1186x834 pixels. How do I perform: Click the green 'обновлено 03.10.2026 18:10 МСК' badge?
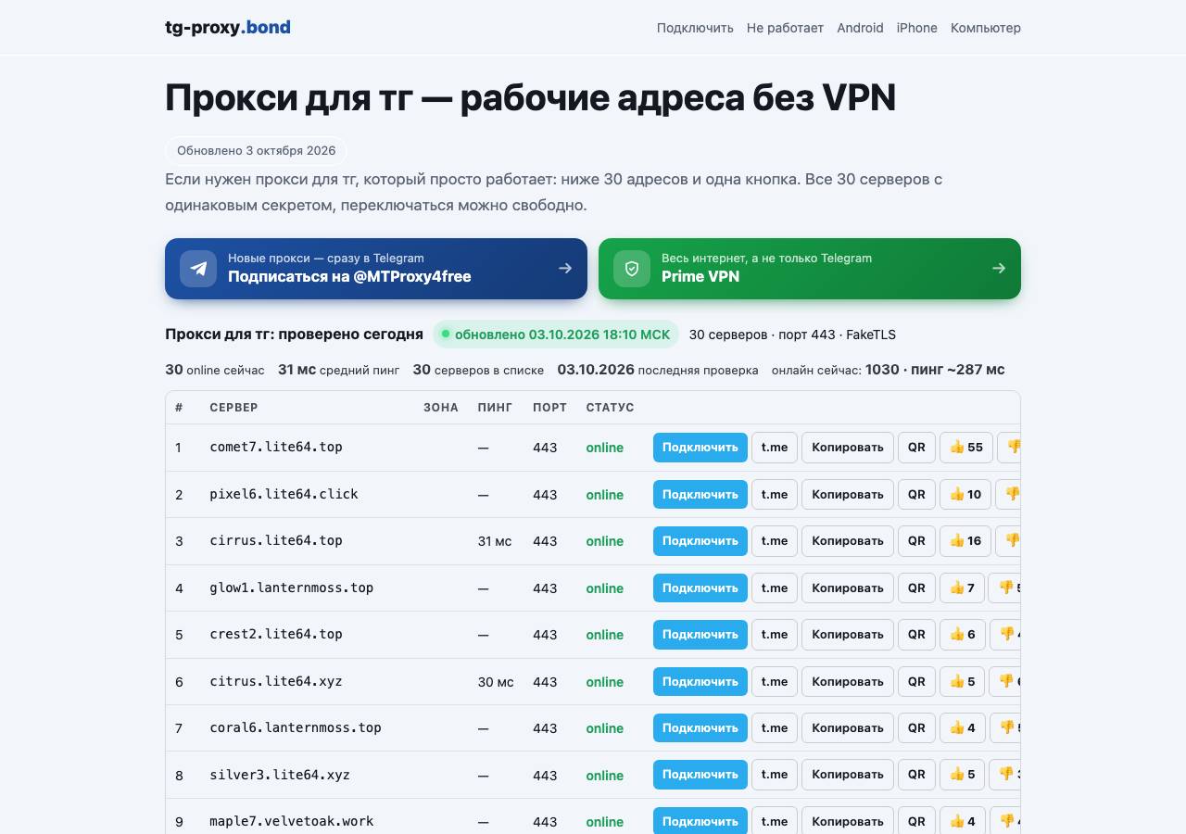556,335
